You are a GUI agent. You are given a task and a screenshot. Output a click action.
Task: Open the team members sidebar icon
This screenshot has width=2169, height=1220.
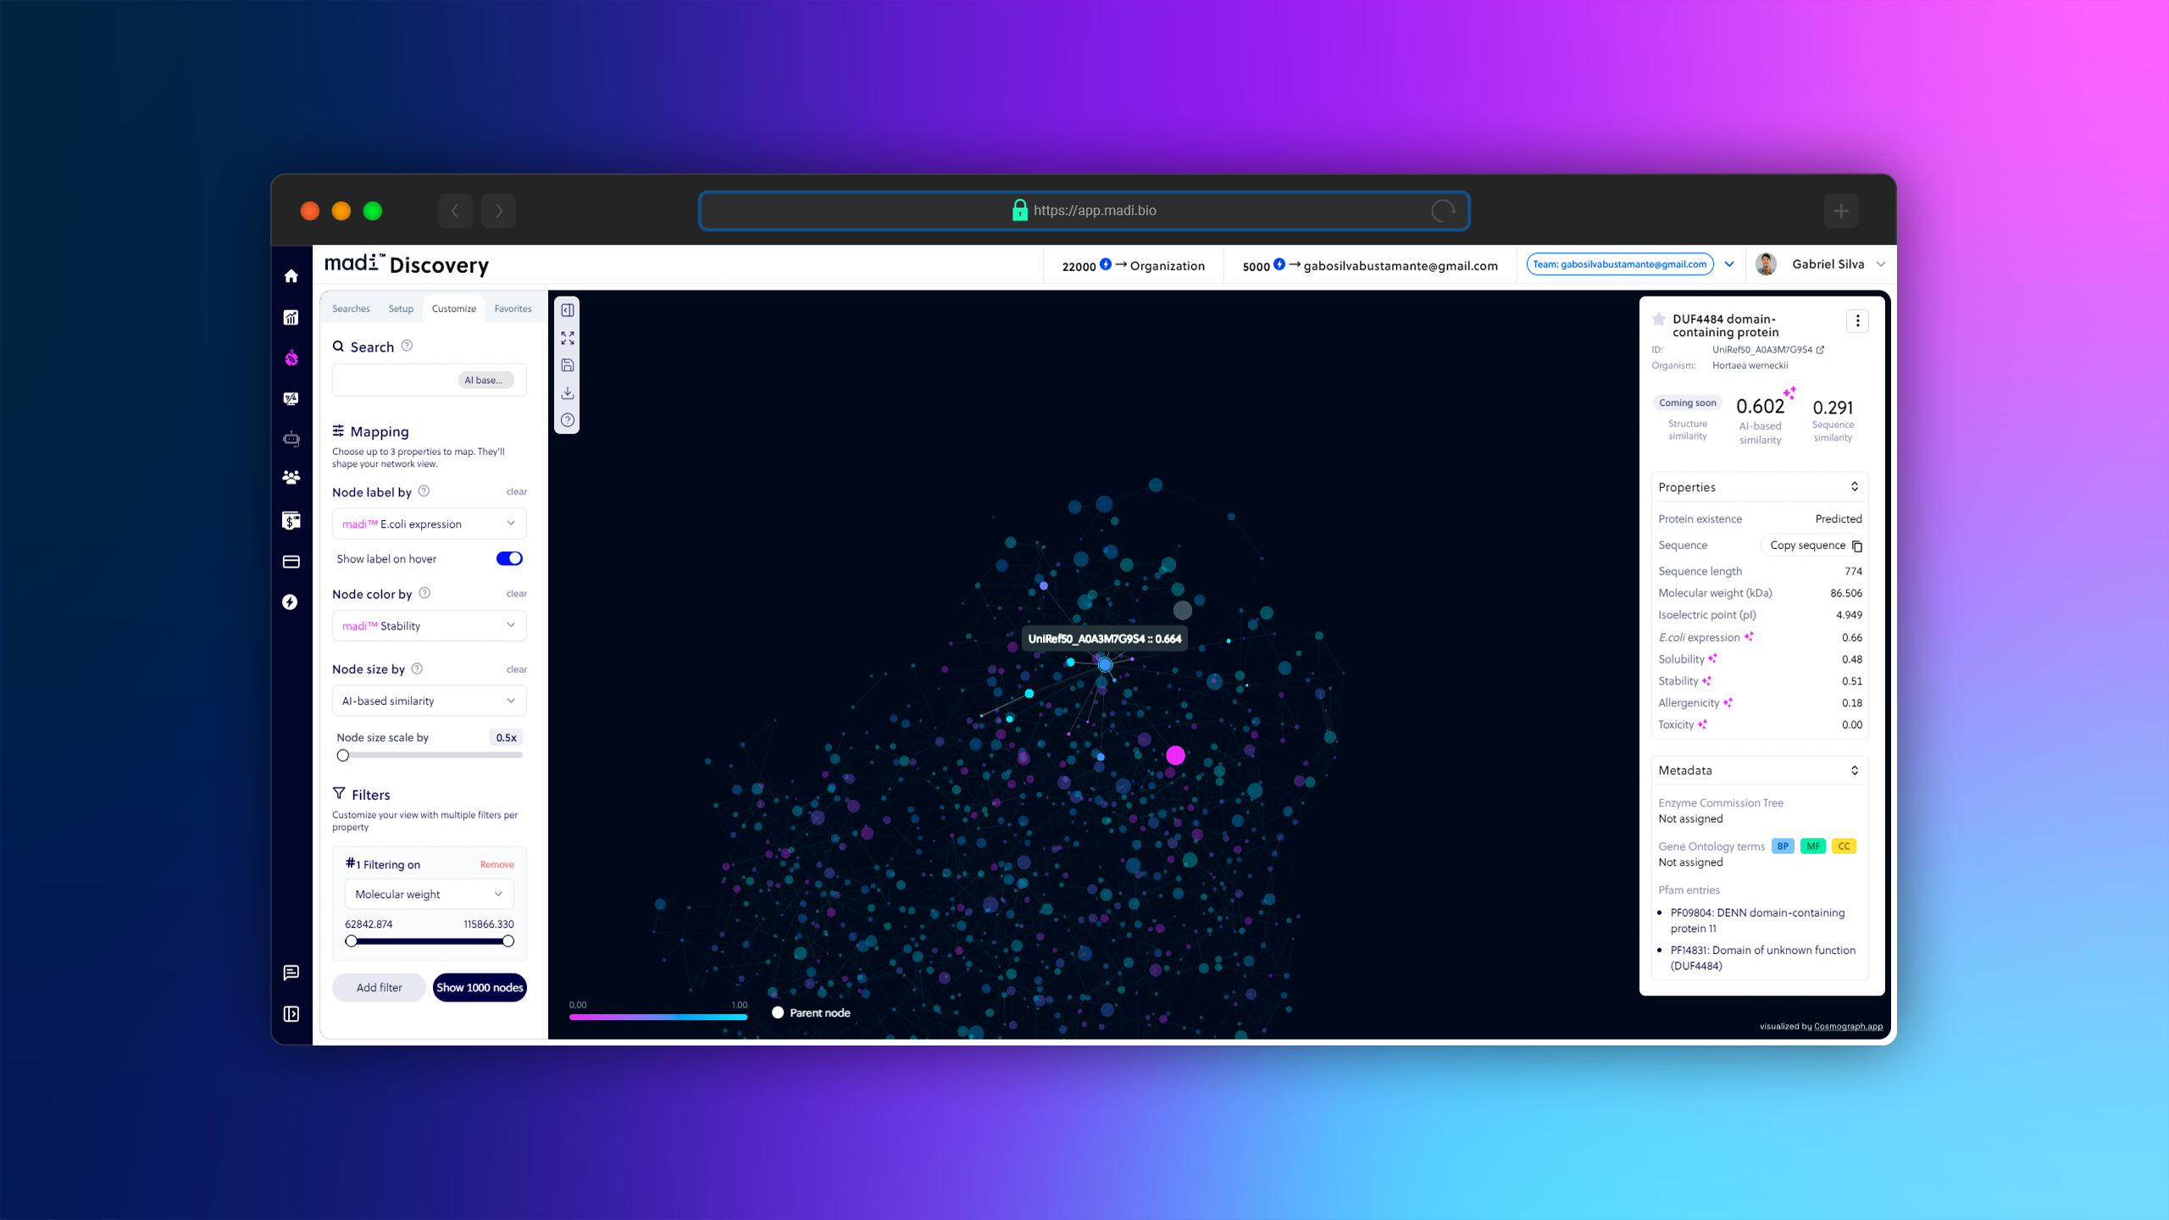point(291,477)
